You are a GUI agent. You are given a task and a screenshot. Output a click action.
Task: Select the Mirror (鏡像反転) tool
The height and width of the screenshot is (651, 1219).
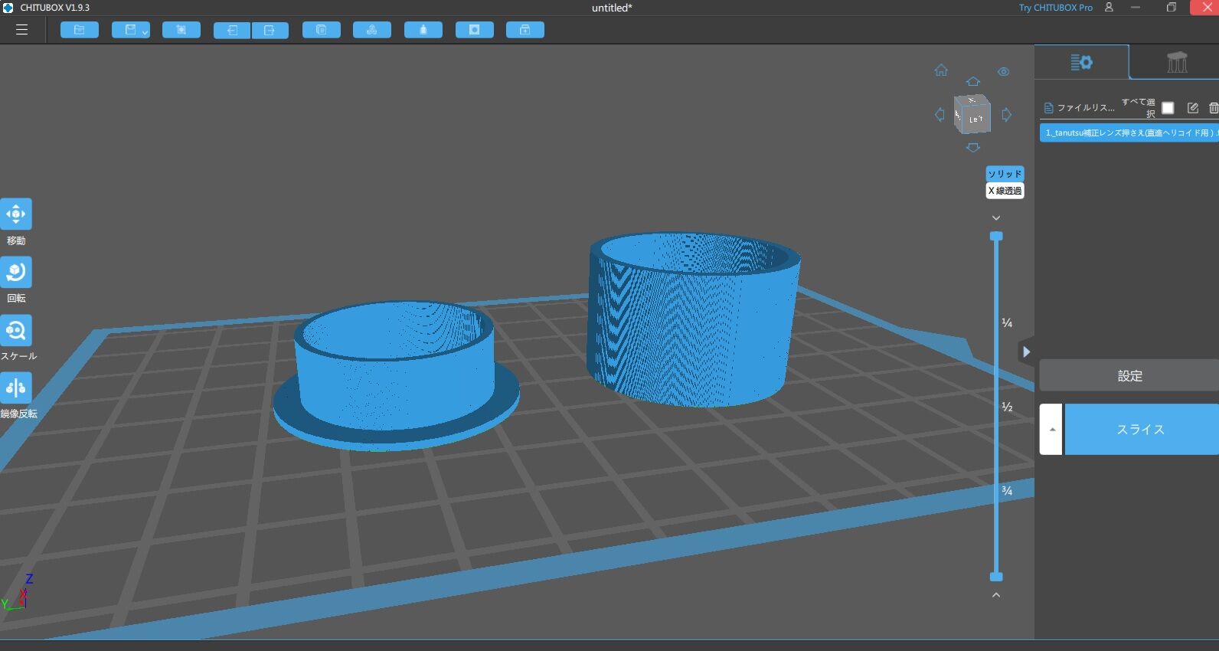pyautogui.click(x=16, y=388)
